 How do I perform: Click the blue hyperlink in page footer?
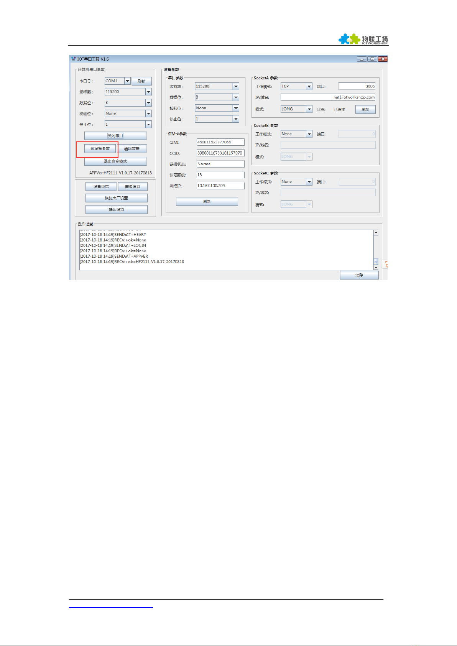(x=111, y=607)
